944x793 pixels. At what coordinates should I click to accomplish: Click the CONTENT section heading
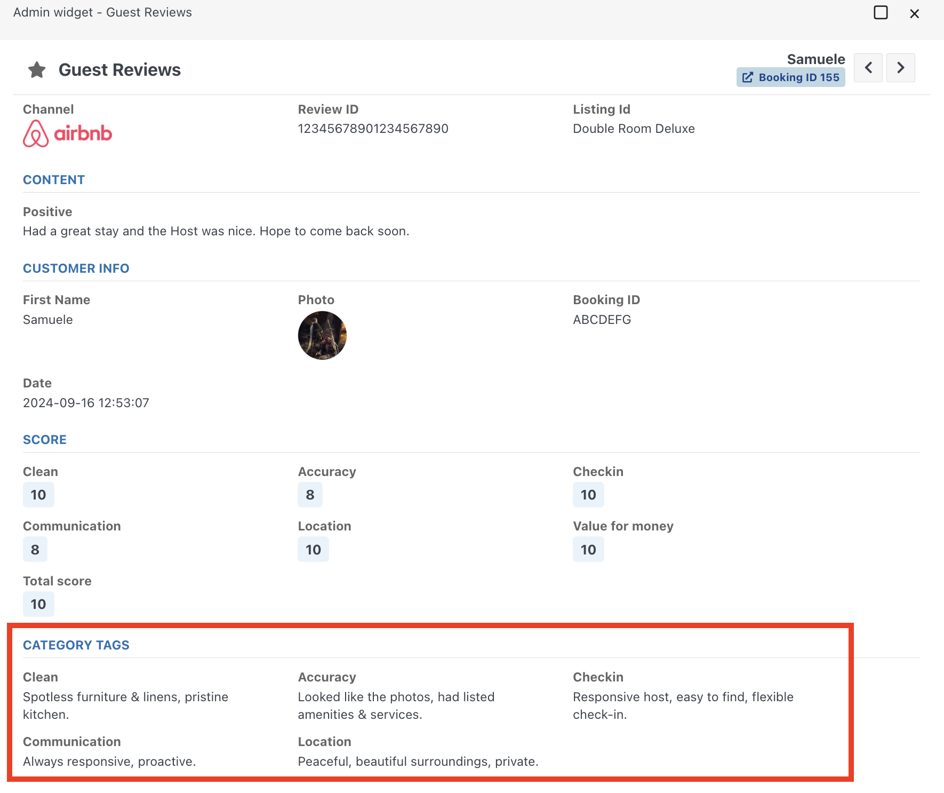[x=54, y=180]
